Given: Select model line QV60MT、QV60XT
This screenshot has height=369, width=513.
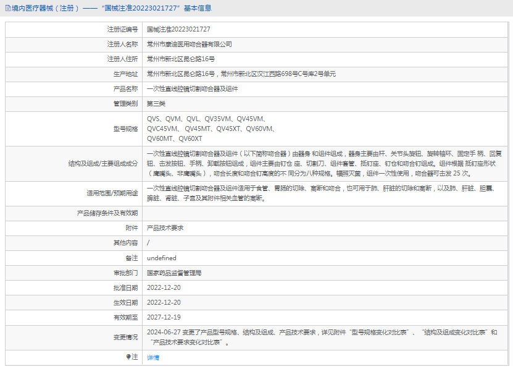Looking at the screenshot, I should 174,138.
